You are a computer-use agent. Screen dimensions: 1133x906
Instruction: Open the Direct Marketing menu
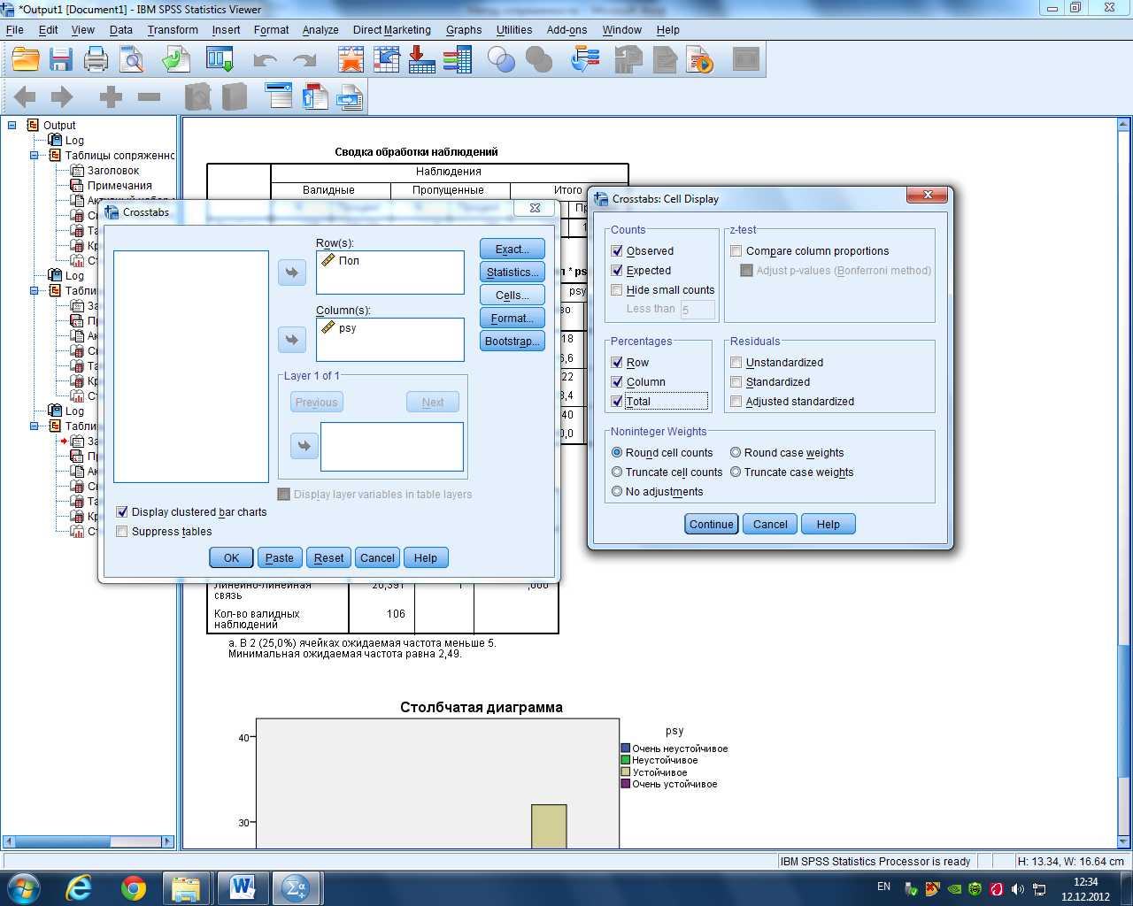pyautogui.click(x=392, y=29)
